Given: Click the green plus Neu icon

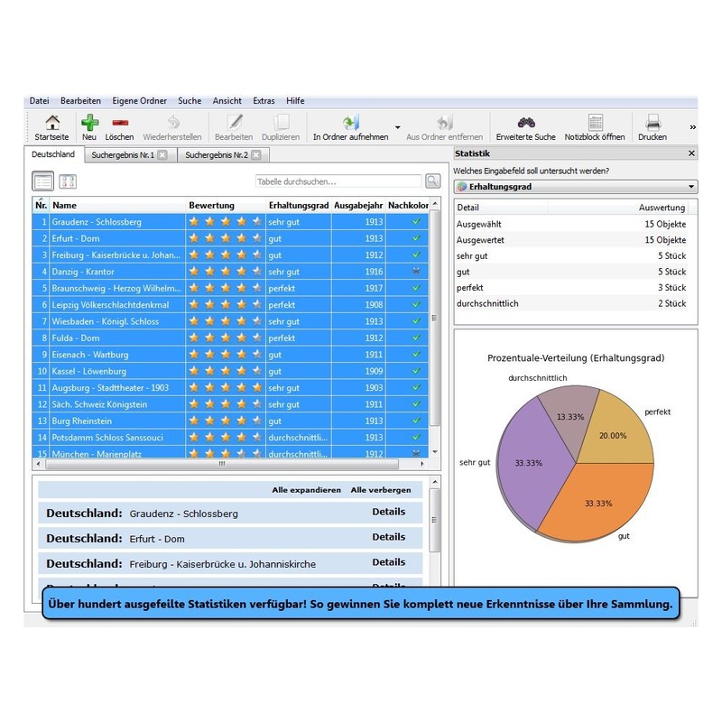Looking at the screenshot, I should [89, 123].
